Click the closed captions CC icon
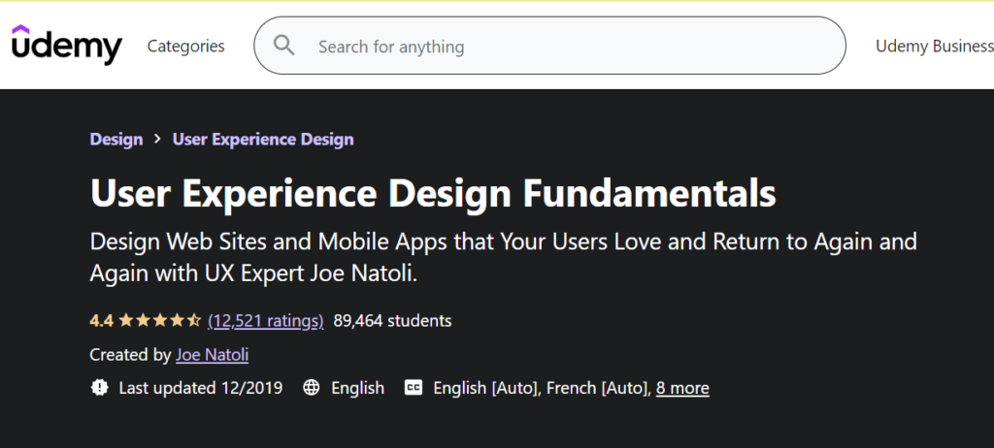 pos(414,388)
